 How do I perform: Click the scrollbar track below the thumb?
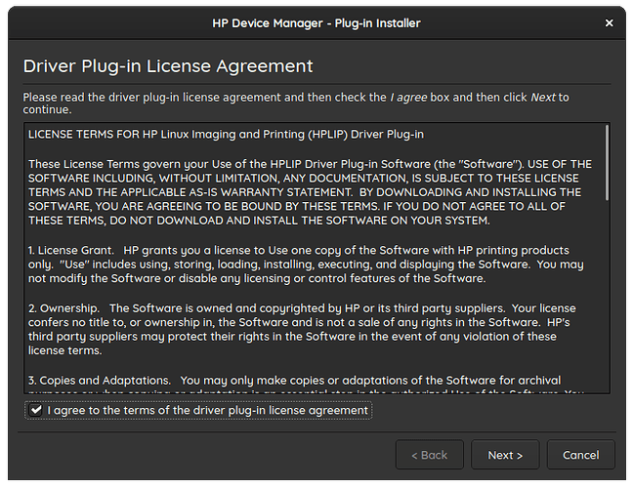[x=607, y=293]
